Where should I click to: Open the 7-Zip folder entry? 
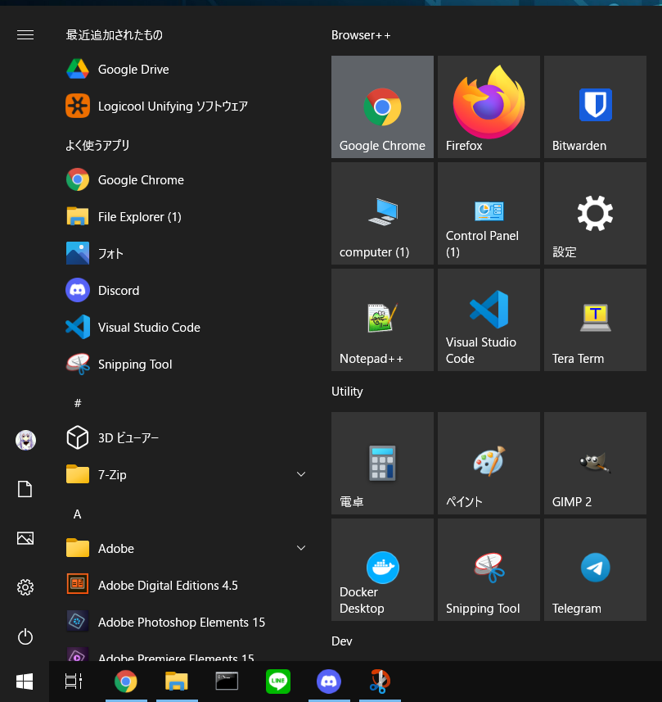pyautogui.click(x=186, y=474)
